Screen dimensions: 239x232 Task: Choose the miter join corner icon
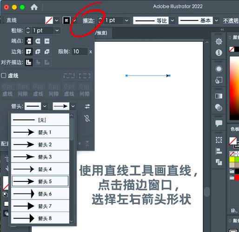click(x=29, y=52)
